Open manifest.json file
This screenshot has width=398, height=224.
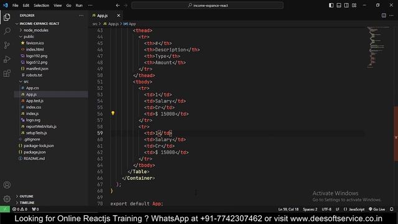pyautogui.click(x=37, y=68)
